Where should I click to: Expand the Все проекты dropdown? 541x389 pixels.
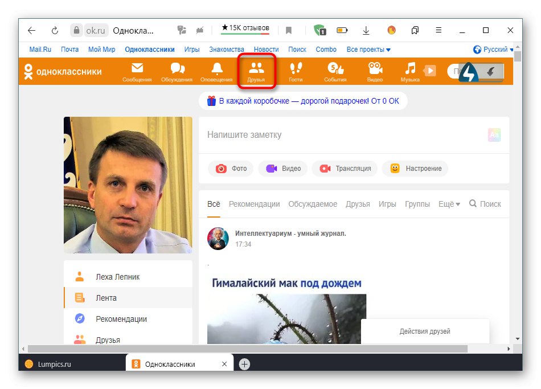click(368, 50)
